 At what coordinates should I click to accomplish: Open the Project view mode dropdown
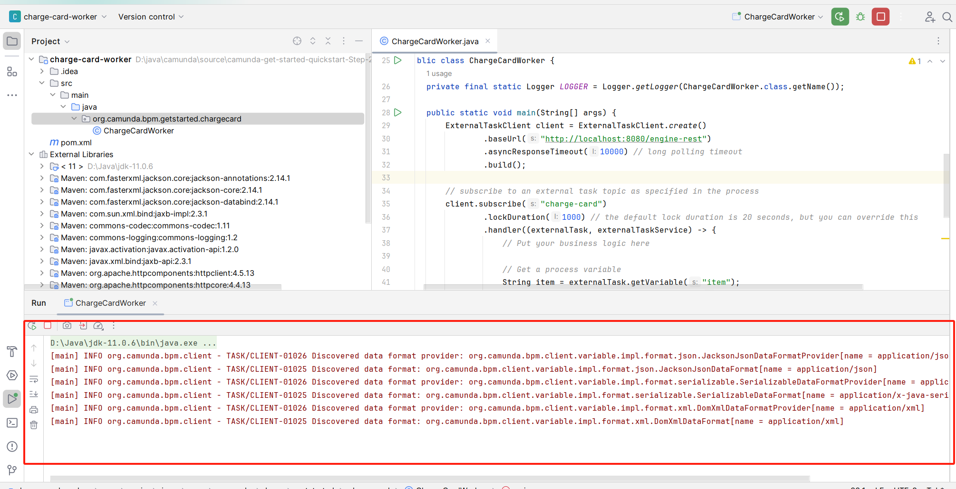pos(50,41)
